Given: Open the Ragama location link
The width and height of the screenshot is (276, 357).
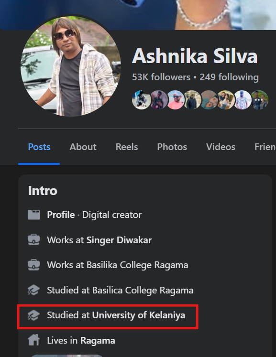Looking at the screenshot, I should coord(98,341).
